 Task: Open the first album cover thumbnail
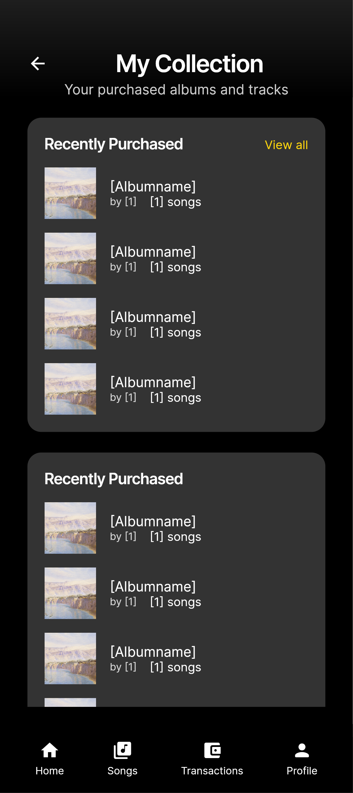tap(70, 193)
